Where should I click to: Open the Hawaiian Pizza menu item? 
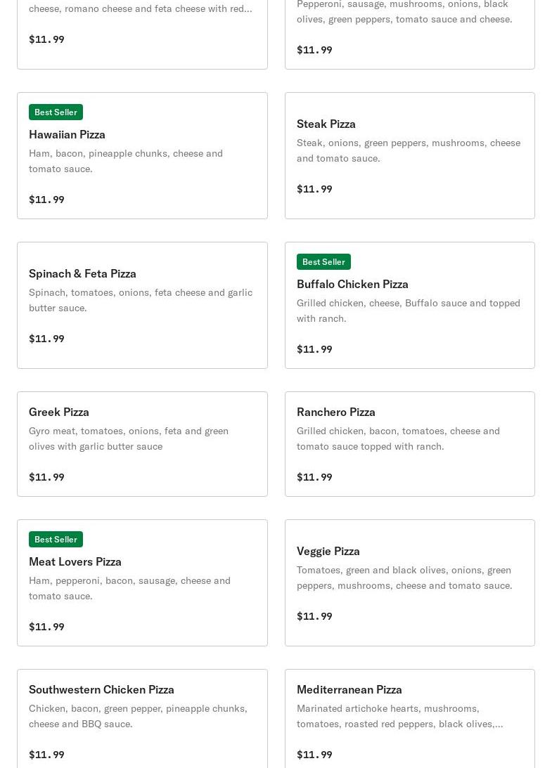pyautogui.click(x=67, y=134)
